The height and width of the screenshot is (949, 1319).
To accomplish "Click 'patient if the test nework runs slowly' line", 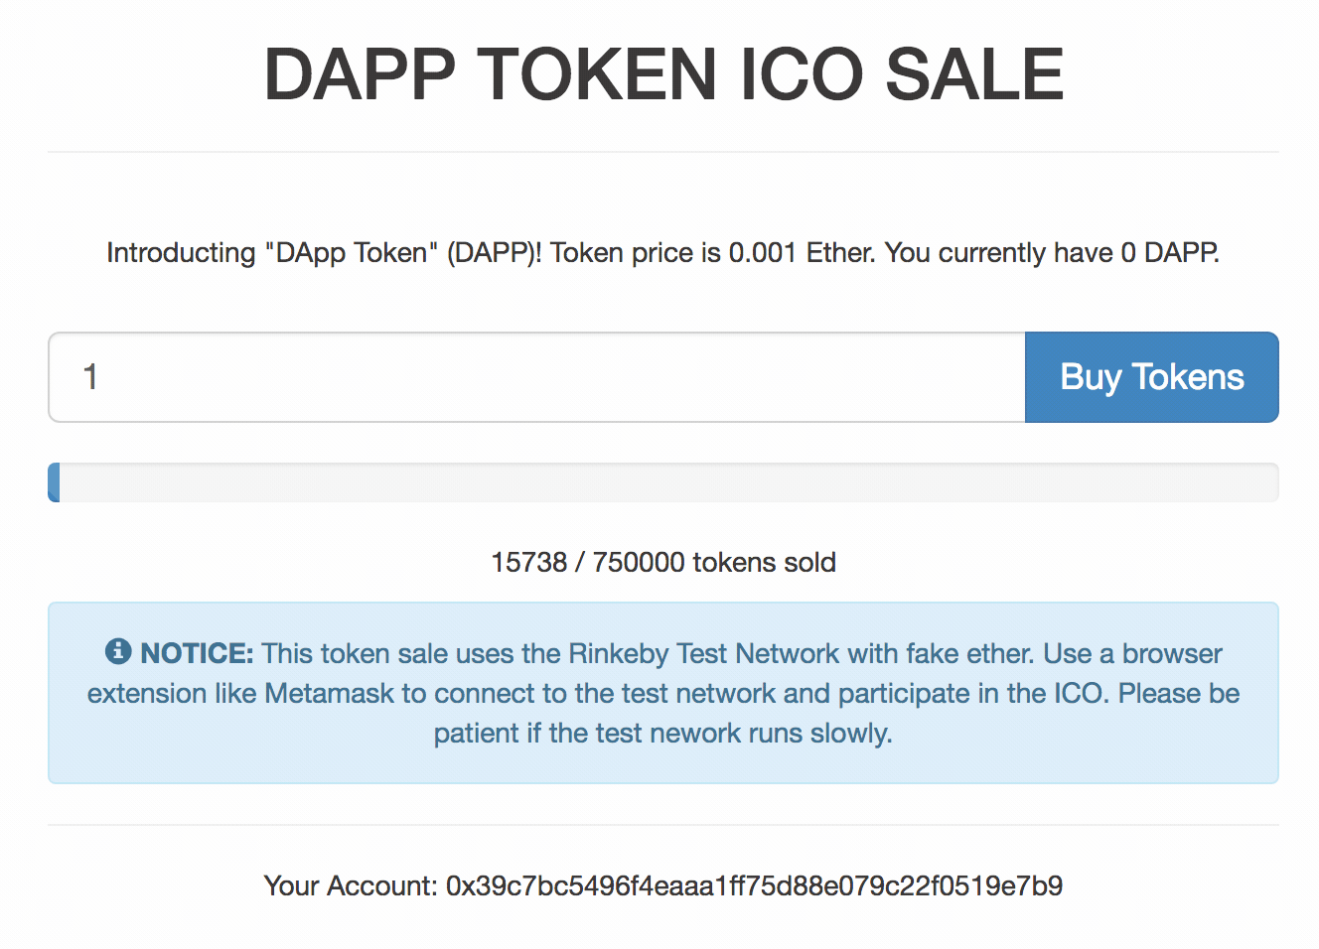I will click(x=662, y=733).
